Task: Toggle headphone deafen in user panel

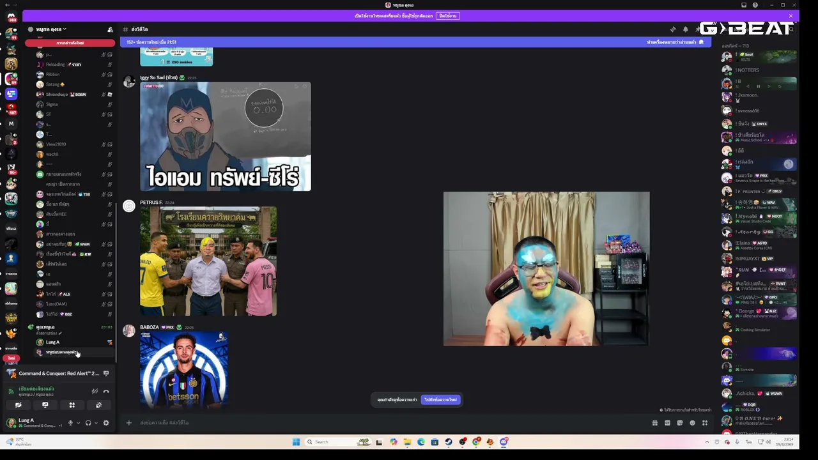Action: tap(88, 423)
